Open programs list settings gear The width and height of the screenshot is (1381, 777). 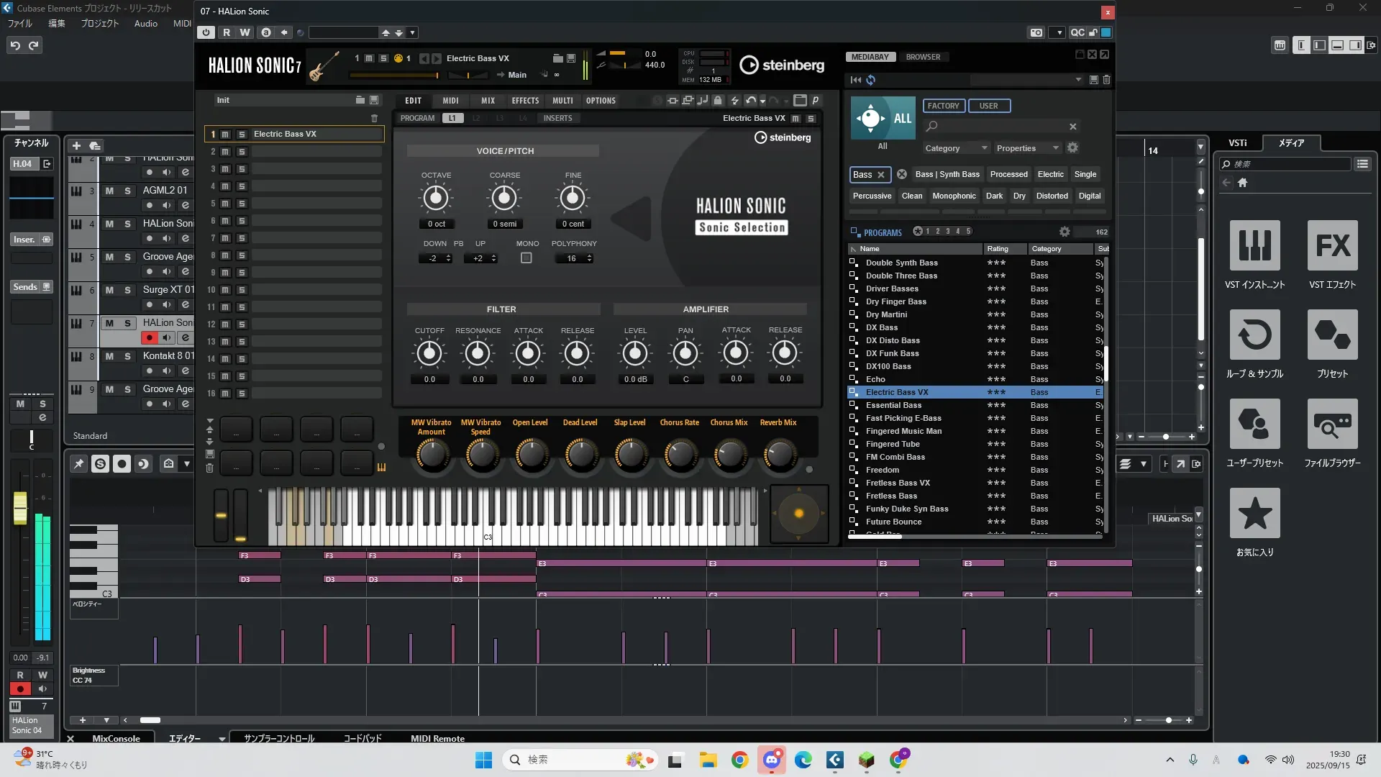click(x=1065, y=232)
